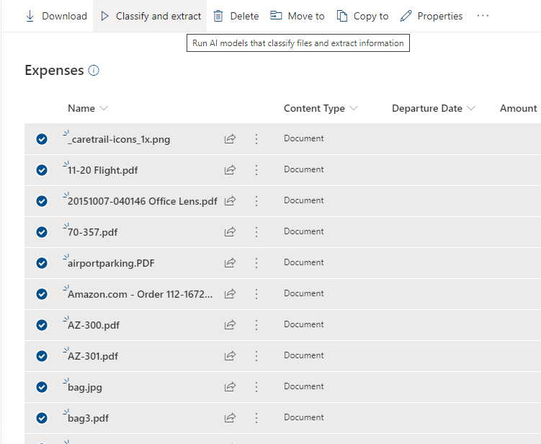
Task: Open the toolbar overflow ellipsis menu
Action: point(483,16)
